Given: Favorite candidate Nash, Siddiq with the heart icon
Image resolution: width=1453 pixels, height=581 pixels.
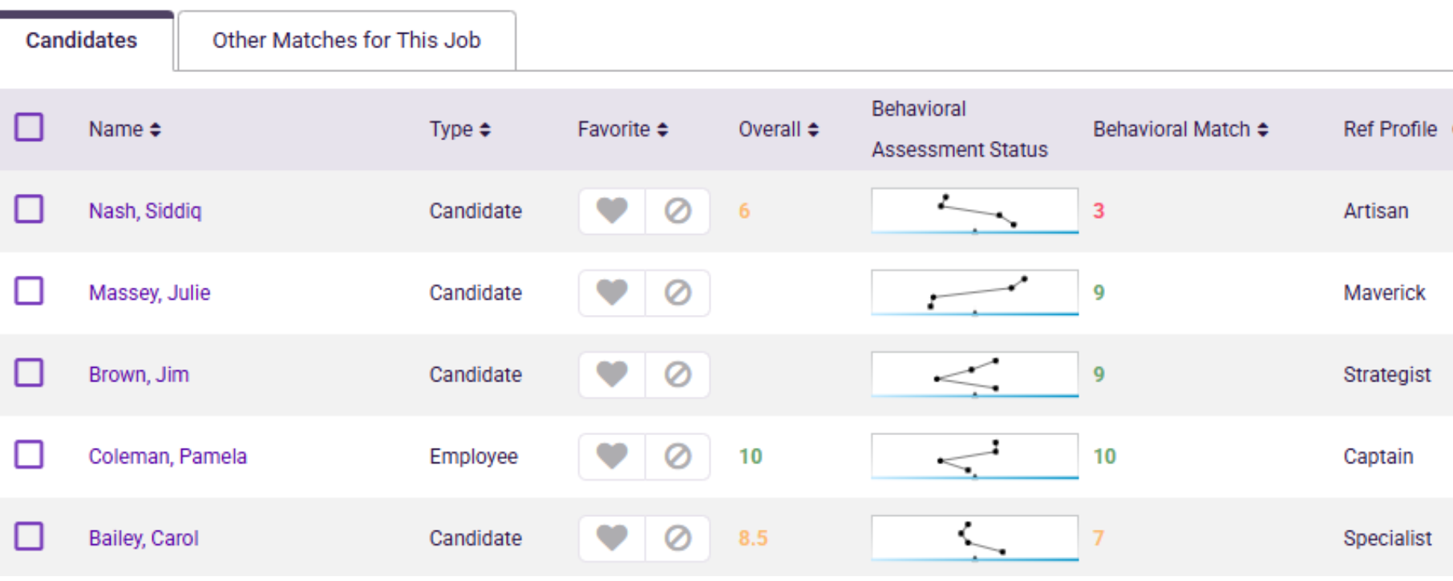Looking at the screenshot, I should 611,211.
